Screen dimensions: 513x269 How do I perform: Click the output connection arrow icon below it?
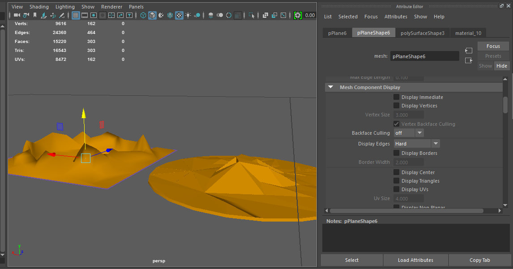469,60
